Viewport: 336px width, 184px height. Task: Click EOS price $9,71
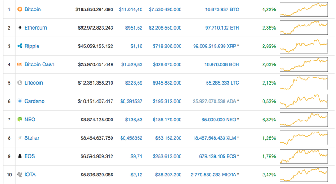coord(136,156)
